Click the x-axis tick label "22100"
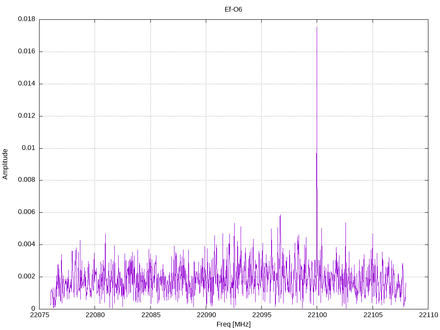The width and height of the screenshot is (440, 330). tap(317, 315)
